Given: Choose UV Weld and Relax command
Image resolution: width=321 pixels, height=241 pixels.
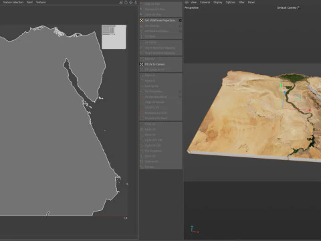Looking at the screenshot, I should [x=156, y=31].
